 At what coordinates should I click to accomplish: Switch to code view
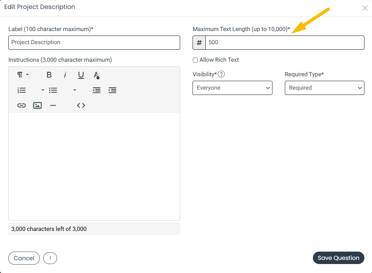81,105
